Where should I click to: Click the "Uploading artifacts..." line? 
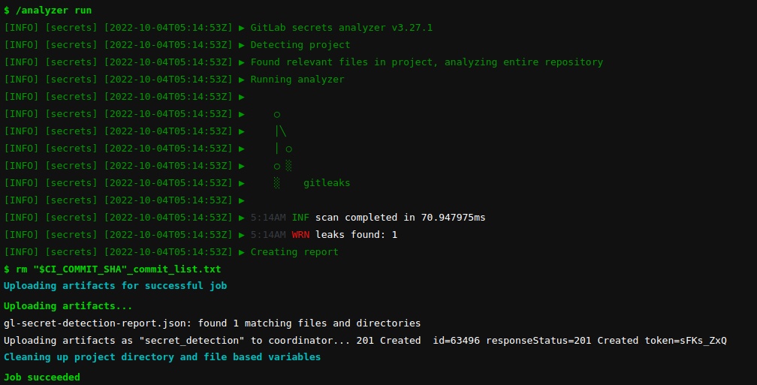point(68,306)
